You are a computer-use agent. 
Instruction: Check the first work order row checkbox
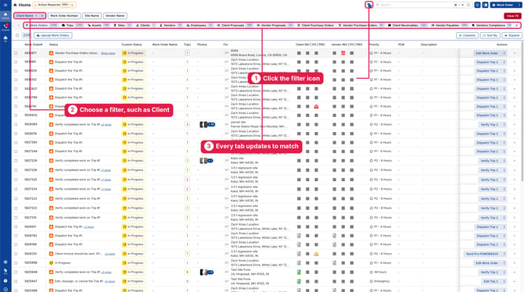[x=16, y=53]
